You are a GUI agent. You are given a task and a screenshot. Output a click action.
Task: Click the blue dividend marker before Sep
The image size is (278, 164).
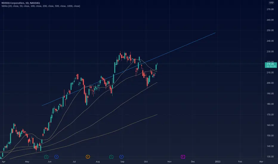[121, 157]
